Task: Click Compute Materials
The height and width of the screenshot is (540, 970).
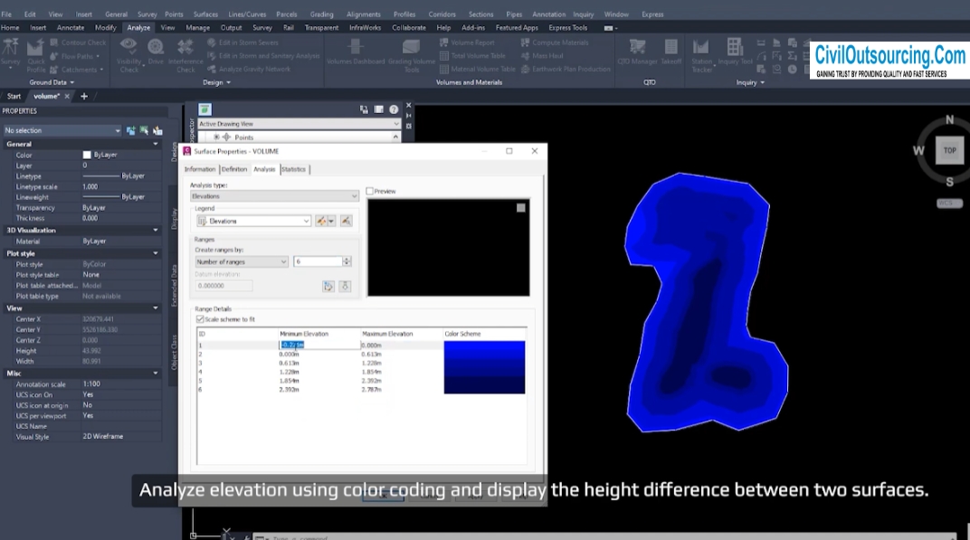Action: coord(555,43)
